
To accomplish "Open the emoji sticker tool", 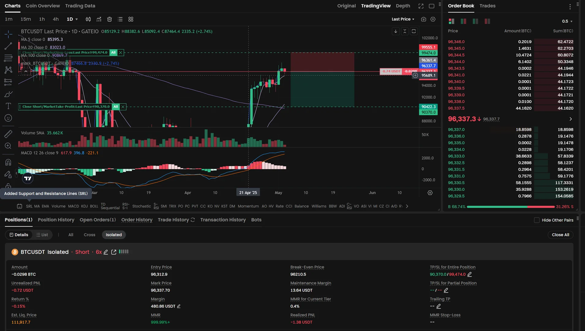I will tap(8, 118).
